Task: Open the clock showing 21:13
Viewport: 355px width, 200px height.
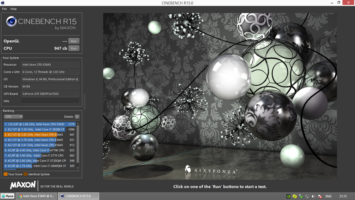Action: (343, 196)
